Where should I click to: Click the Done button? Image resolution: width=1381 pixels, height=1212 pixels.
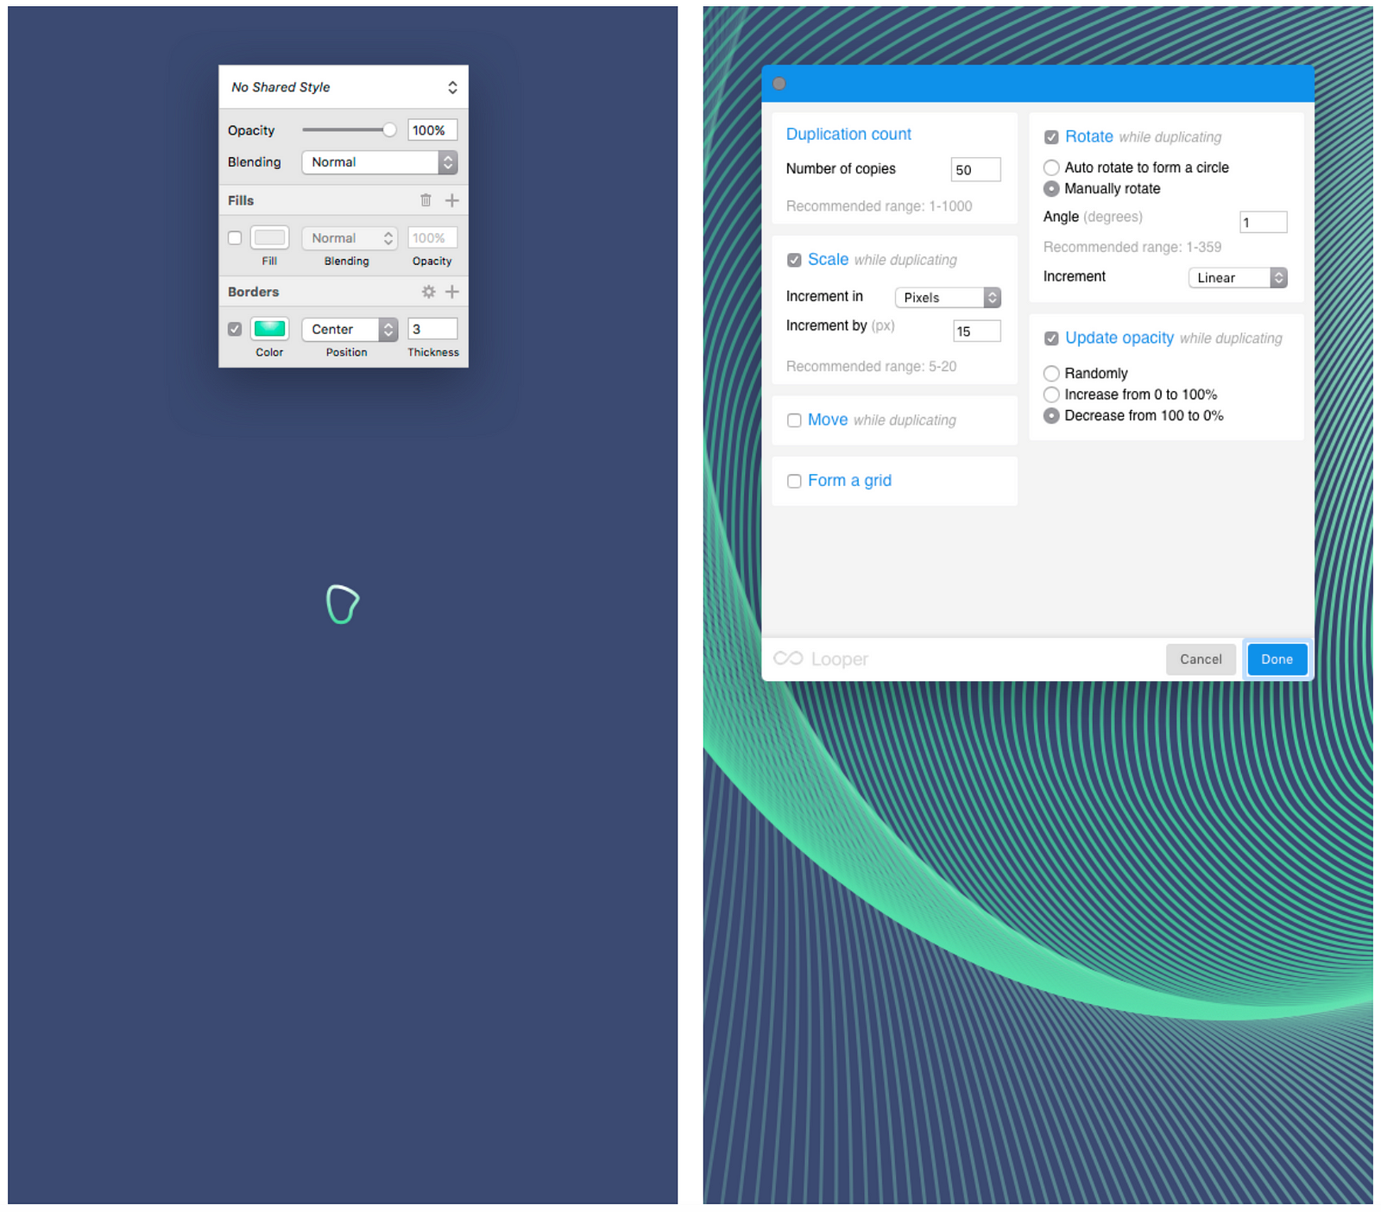click(1277, 659)
